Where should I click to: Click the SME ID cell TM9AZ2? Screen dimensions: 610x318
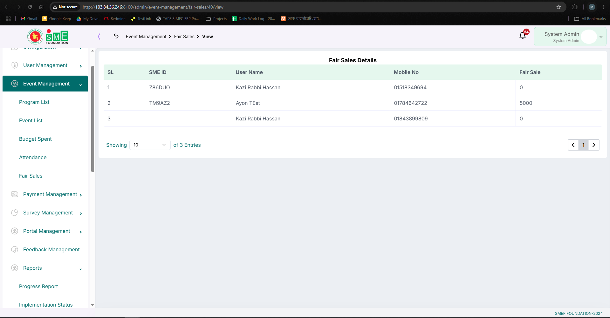point(160,103)
